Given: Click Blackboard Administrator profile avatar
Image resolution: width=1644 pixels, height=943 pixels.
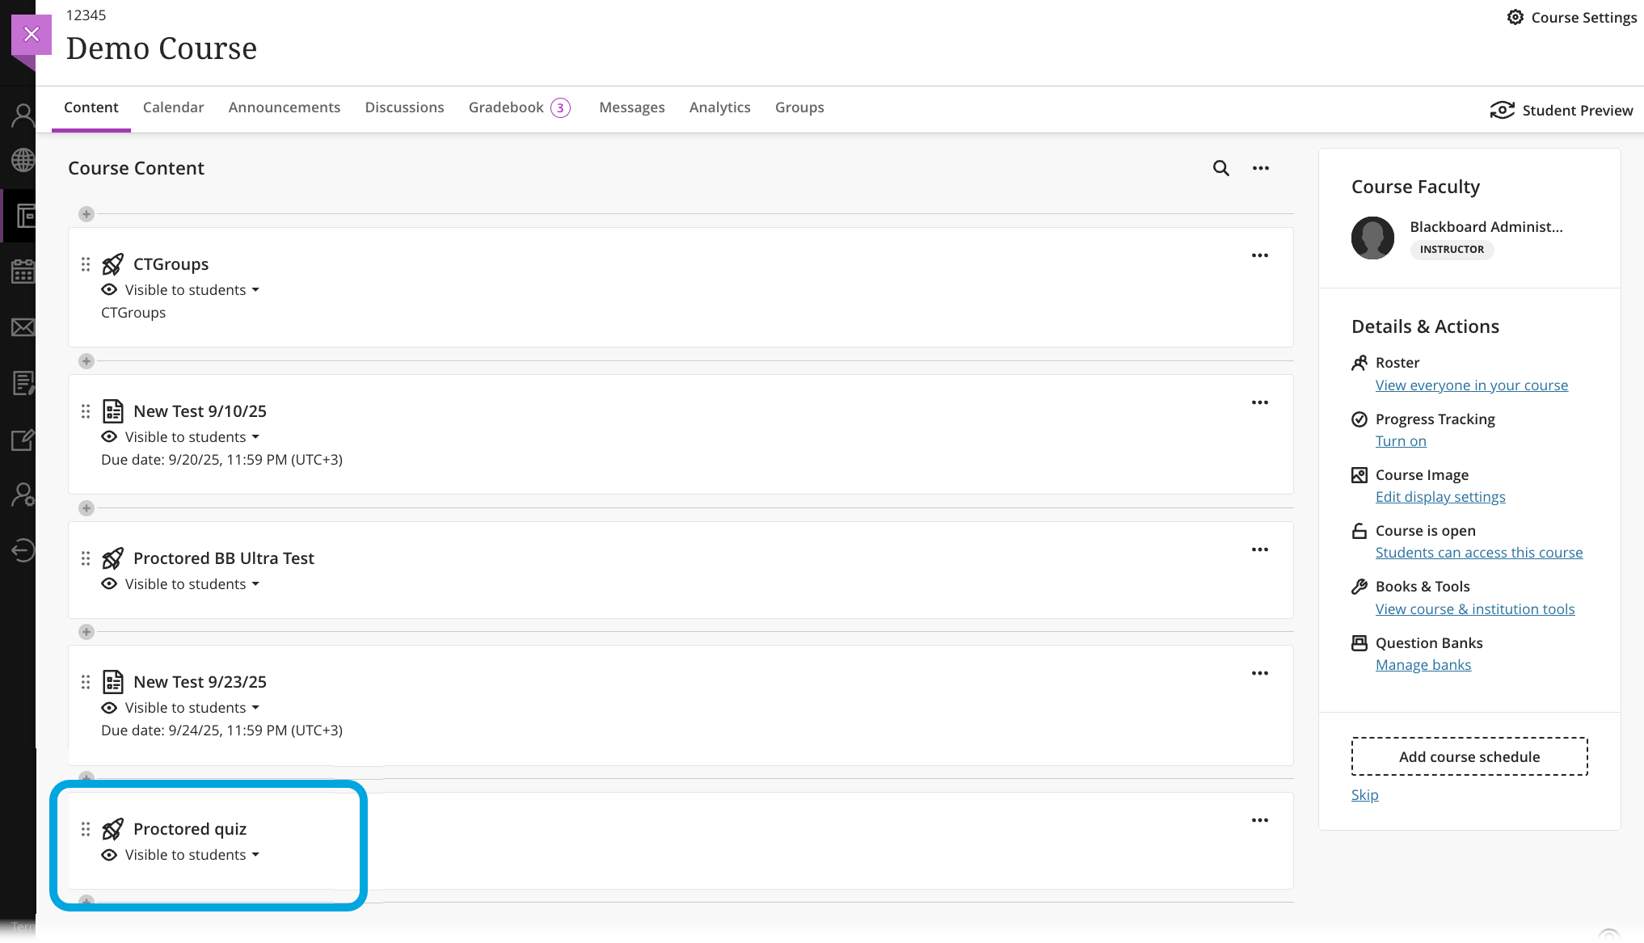Looking at the screenshot, I should 1372,238.
